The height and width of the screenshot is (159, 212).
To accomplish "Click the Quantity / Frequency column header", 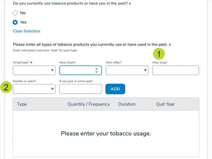I will point(88,104).
